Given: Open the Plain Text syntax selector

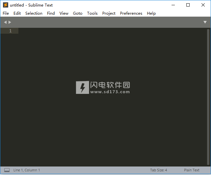Looking at the screenshot, I should click(x=192, y=170).
